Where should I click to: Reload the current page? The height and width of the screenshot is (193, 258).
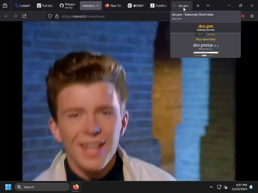(x=24, y=16)
